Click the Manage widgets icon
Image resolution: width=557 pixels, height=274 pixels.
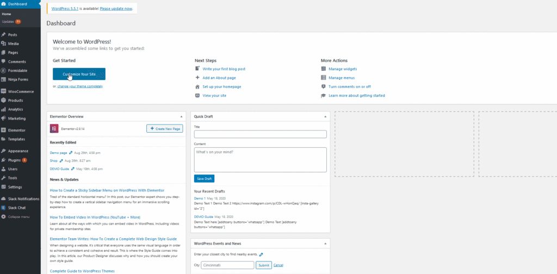[324, 69]
